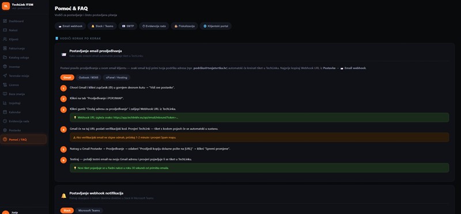Click the TechLink ITSM logo
This screenshot has width=461, height=214.
point(6,6)
